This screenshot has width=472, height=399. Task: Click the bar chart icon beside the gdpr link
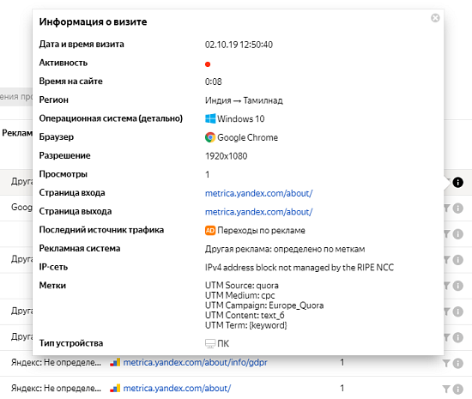coord(115,362)
